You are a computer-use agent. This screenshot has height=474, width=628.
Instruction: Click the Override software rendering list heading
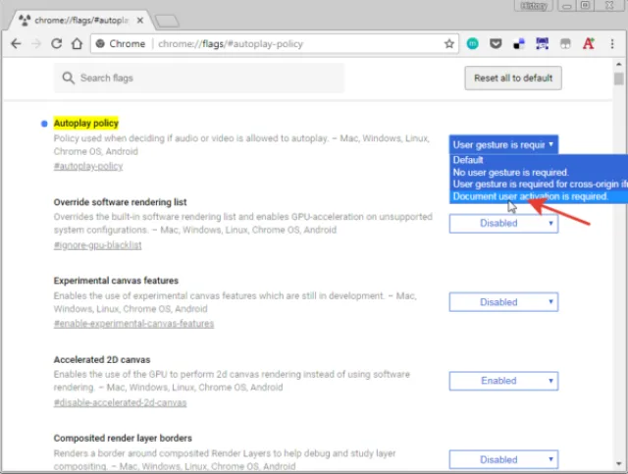point(120,202)
